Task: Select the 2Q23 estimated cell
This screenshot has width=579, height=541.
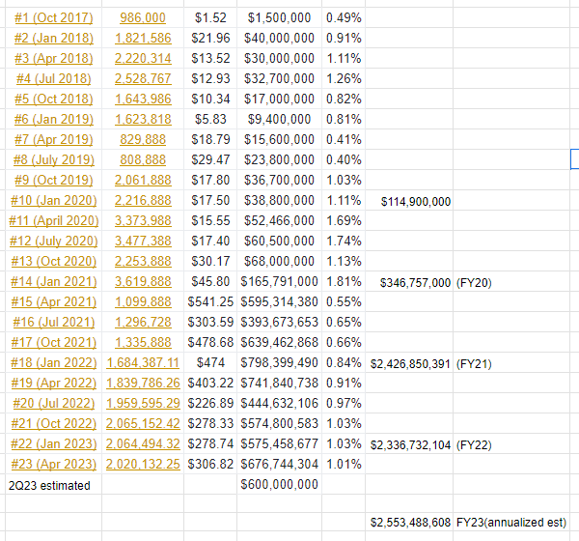Action: 53,485
